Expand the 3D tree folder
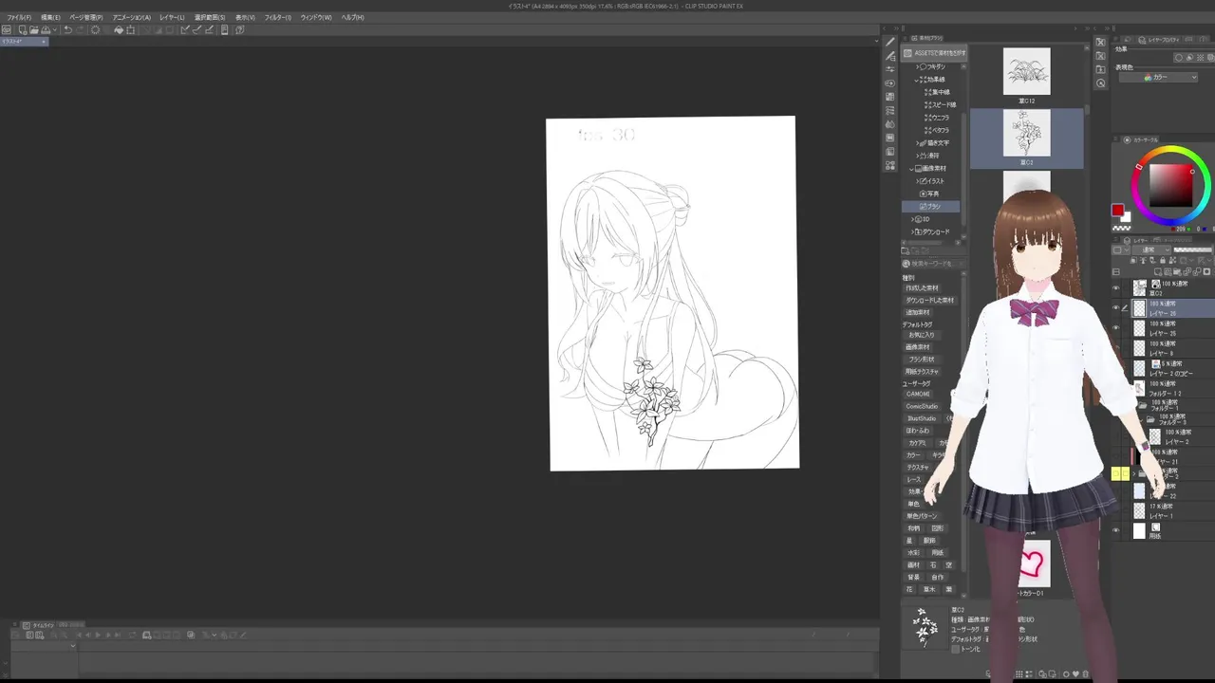Viewport: 1215px width, 683px height. click(x=913, y=219)
